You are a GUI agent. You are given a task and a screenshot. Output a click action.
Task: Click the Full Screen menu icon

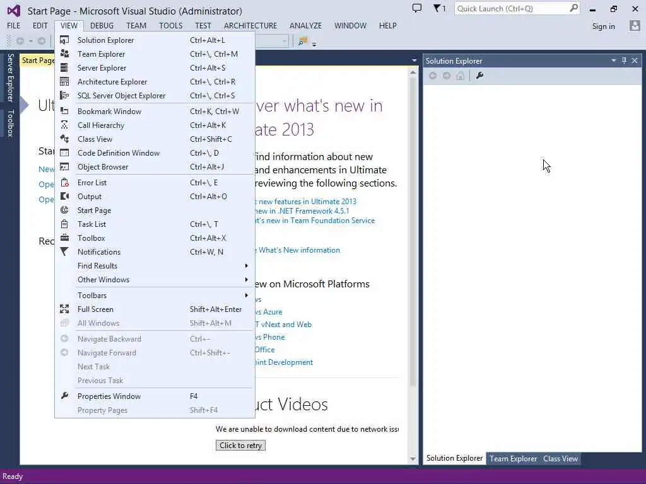[x=64, y=309]
